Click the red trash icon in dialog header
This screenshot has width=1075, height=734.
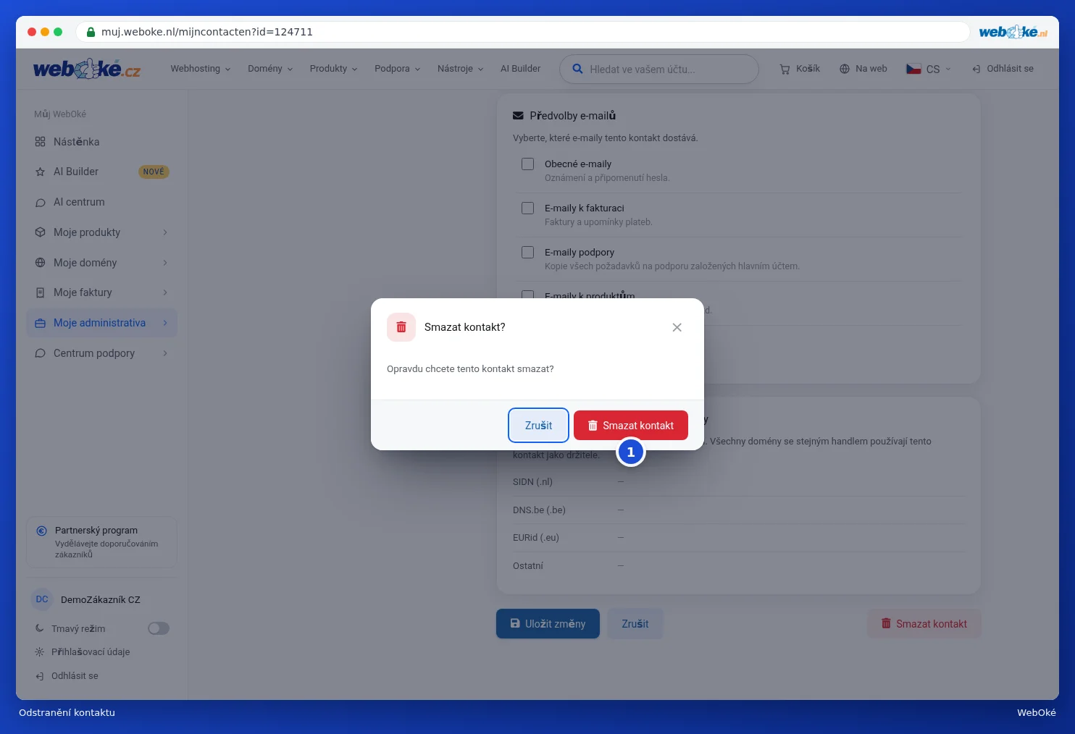401,327
